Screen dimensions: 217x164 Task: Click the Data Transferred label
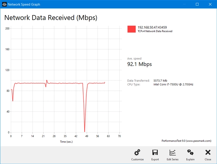click(138, 80)
